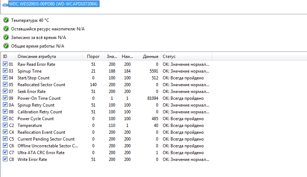This screenshot has width=307, height=177.
Task: Select the Start/Stop Count attribute name
Action: pos(33,78)
